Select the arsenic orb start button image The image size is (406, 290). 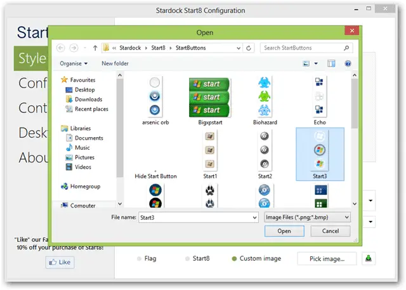[x=155, y=100]
